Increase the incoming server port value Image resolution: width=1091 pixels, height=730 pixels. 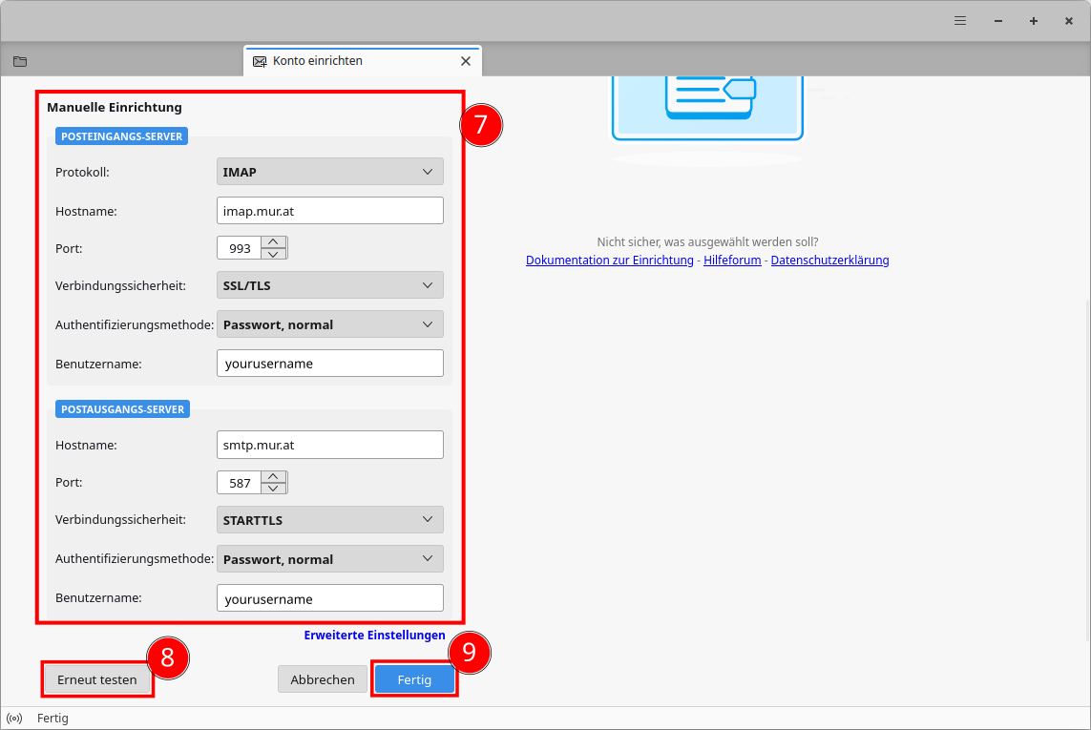tap(274, 242)
